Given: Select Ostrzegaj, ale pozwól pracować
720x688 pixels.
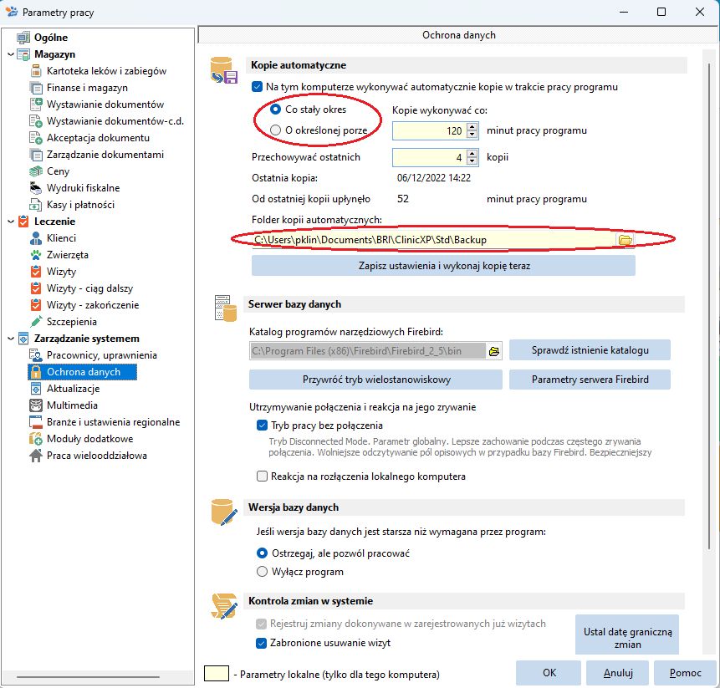Looking at the screenshot, I should 262,553.
